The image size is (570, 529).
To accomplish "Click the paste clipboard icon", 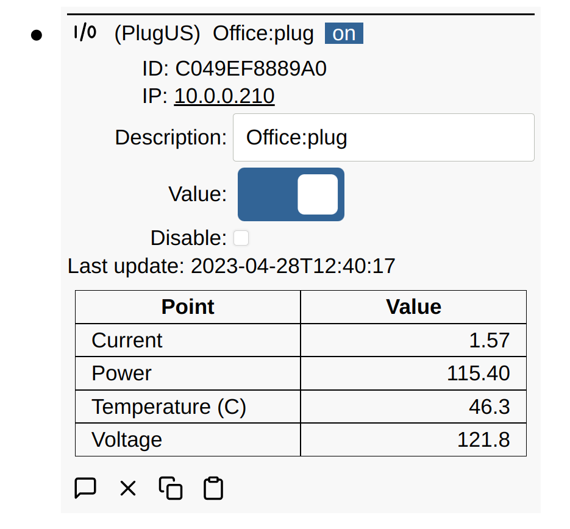I will coord(213,488).
